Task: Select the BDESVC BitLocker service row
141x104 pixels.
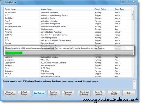Action: point(68,35)
